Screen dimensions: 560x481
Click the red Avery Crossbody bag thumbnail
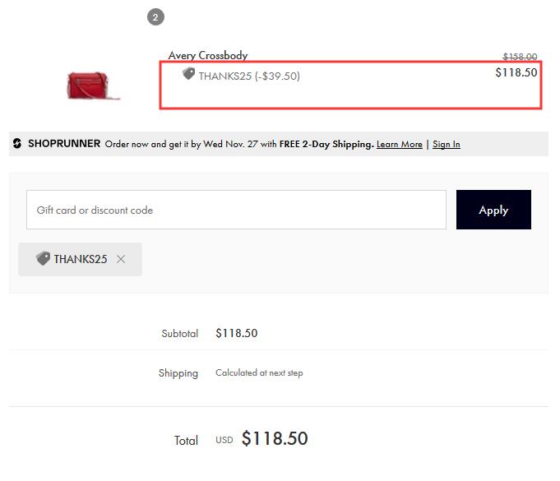coord(93,86)
